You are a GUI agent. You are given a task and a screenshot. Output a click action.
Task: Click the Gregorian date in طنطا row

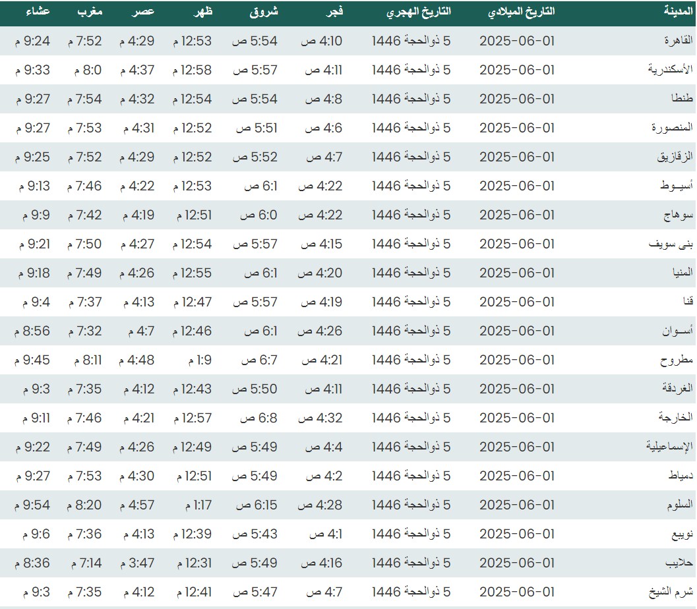click(x=517, y=99)
